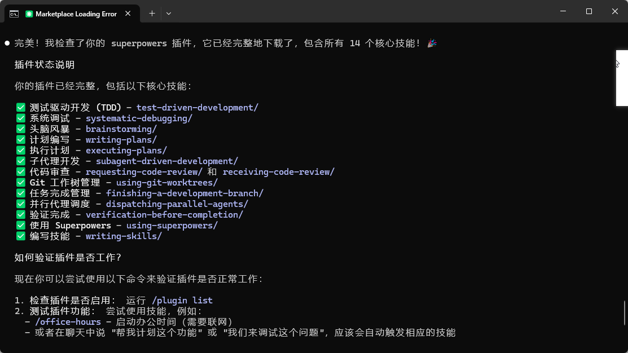Click the word superpowers in the first line
628x353 pixels.
(139, 43)
